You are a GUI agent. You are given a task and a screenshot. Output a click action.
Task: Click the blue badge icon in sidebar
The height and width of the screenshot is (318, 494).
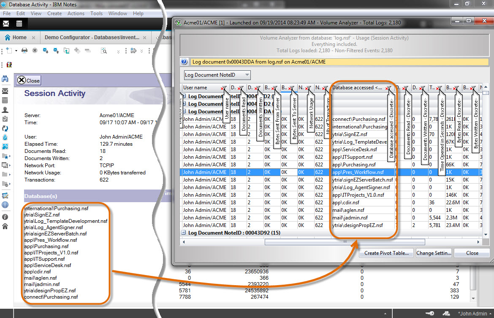[5, 137]
